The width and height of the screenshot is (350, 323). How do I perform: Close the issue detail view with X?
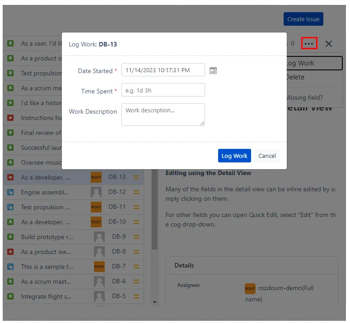click(329, 44)
